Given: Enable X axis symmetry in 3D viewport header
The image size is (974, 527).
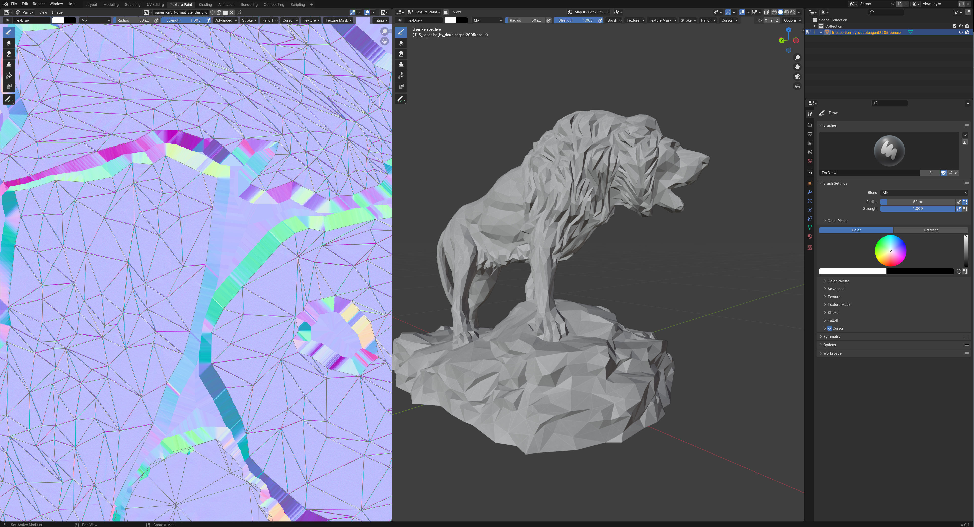Looking at the screenshot, I should (x=766, y=21).
